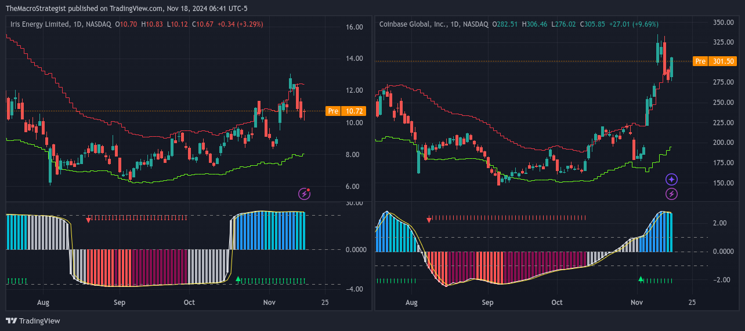Click the -2.00 indicator axis label
The height and width of the screenshot is (331, 745).
click(722, 280)
